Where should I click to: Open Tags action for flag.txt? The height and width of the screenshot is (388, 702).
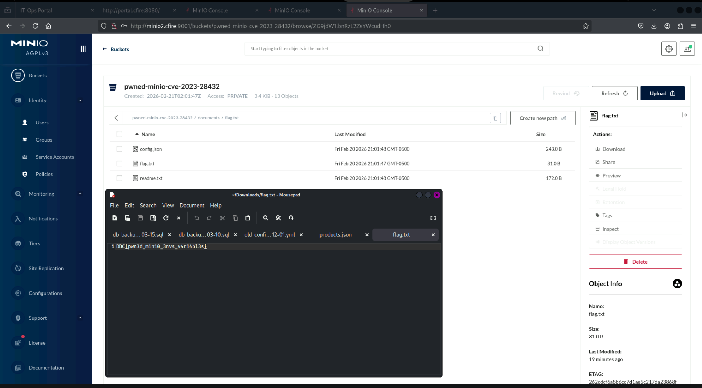635,215
